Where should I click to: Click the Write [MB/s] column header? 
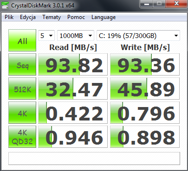pyautogui.click(x=145, y=47)
